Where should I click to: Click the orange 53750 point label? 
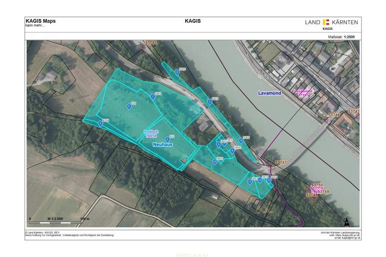pos(317,185)
